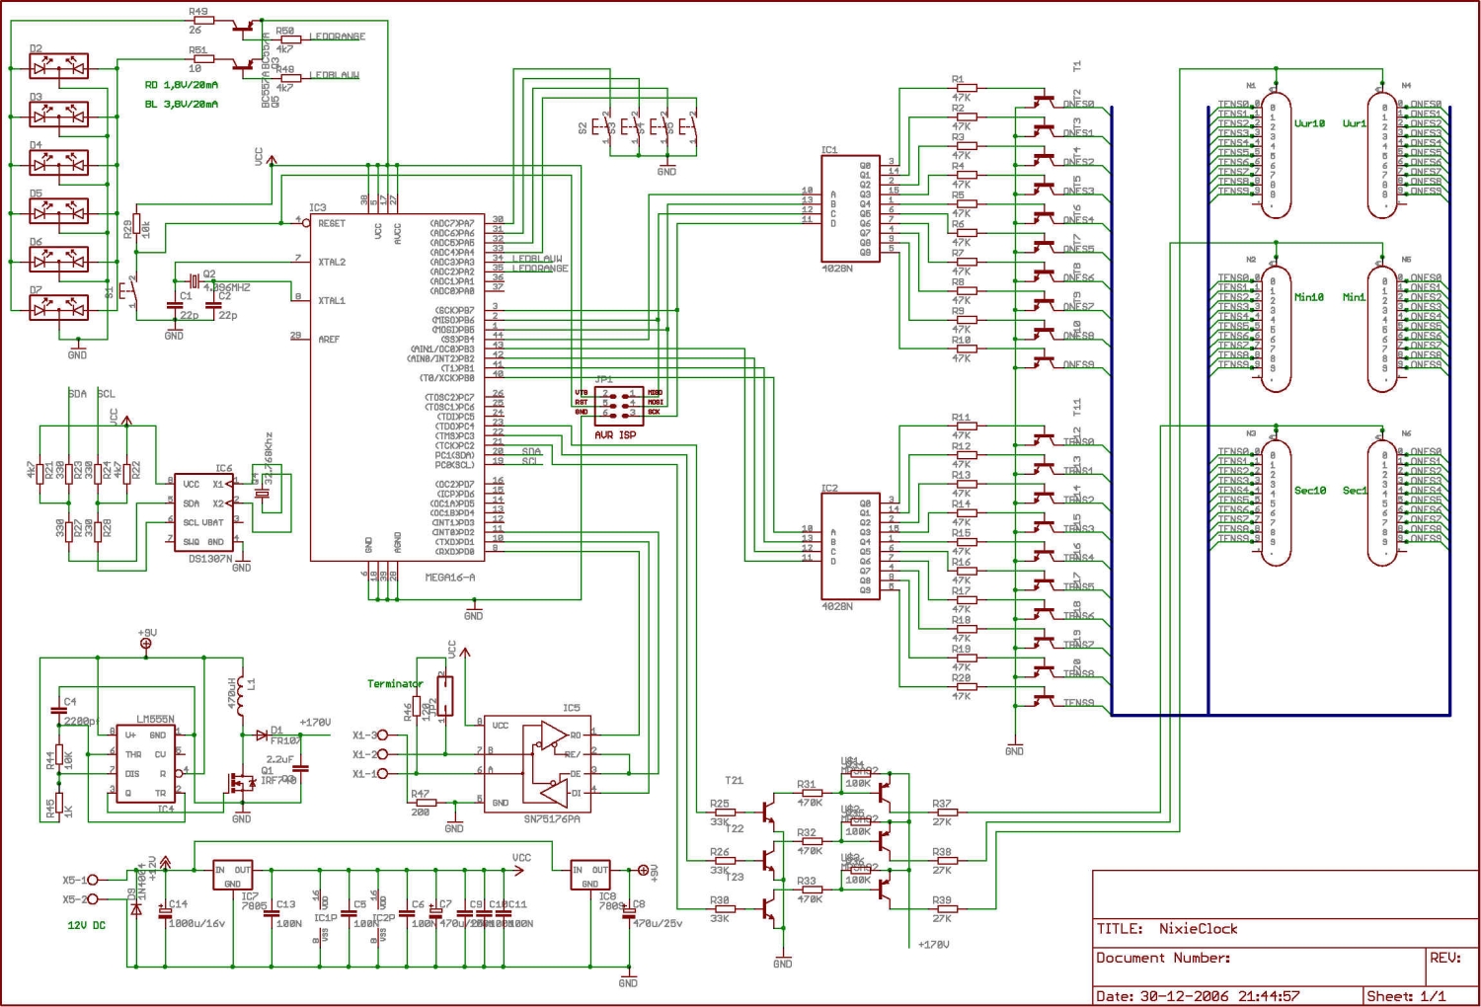Select the 4.096MHz crystal Q2

click(195, 282)
